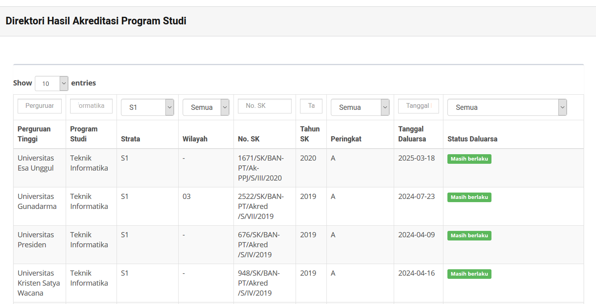Open the Peringkat filter dropdown

tap(360, 107)
